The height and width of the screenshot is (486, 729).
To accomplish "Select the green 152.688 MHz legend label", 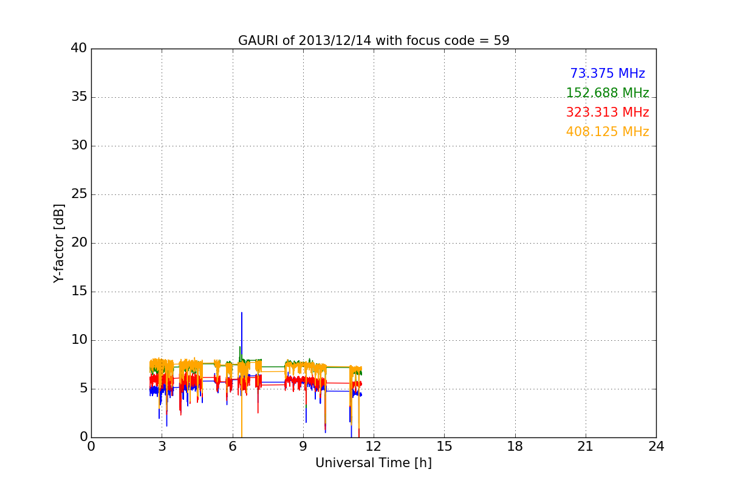I will (607, 93).
